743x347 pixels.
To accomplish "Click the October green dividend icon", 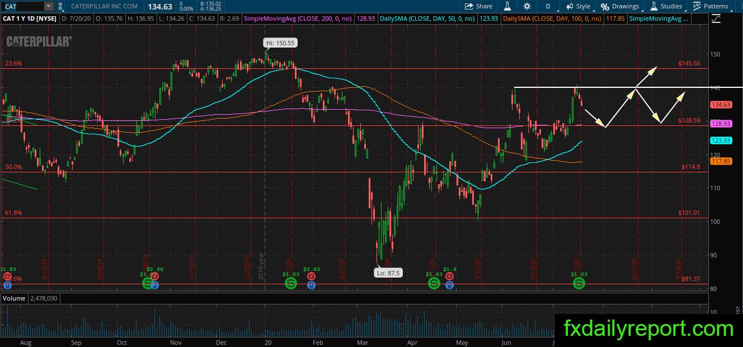I will 148,284.
